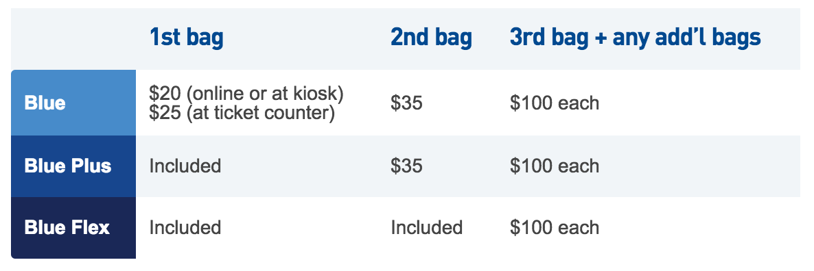This screenshot has width=814, height=271.
Task: Click Blue Flex $100 each cell
Action: point(555,228)
